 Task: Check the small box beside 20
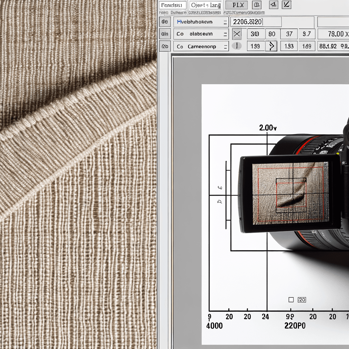[x=291, y=300]
